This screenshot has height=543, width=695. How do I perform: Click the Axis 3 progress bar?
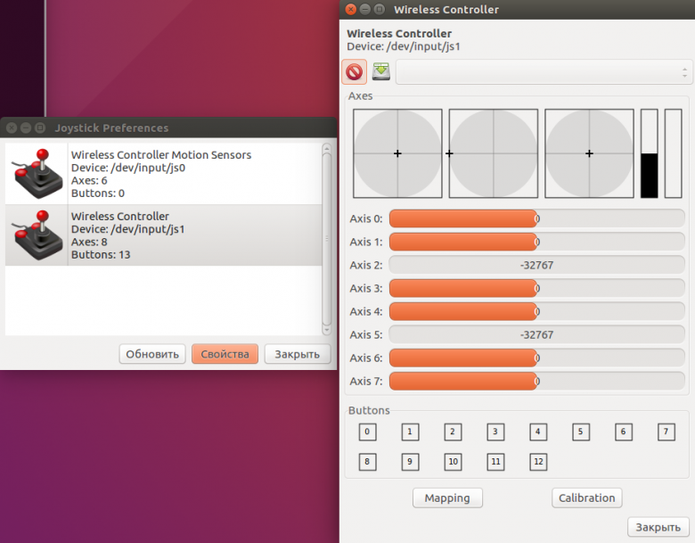coord(536,288)
